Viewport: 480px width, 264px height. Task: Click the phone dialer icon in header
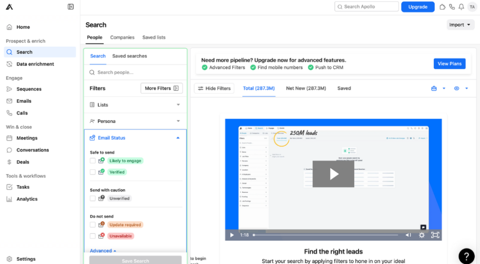[x=452, y=7]
